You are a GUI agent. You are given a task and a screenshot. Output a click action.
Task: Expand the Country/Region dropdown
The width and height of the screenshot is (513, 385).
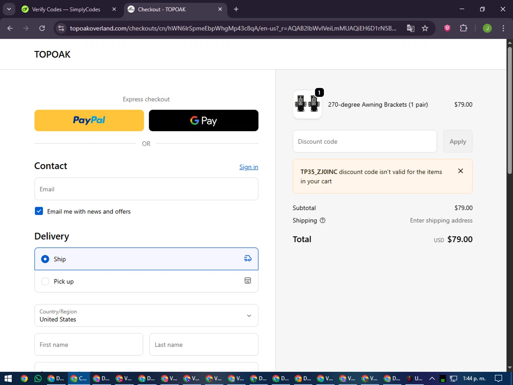(146, 316)
